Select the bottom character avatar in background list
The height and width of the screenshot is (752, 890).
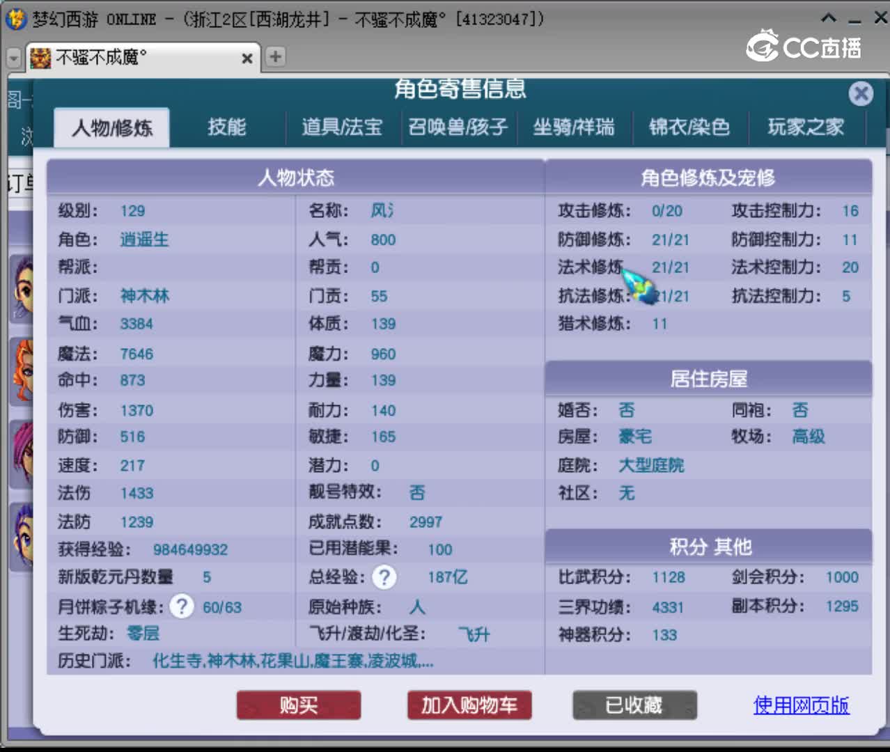(x=22, y=537)
